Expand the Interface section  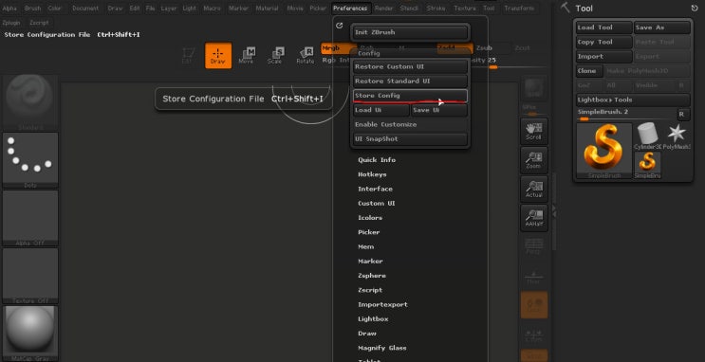pos(375,190)
